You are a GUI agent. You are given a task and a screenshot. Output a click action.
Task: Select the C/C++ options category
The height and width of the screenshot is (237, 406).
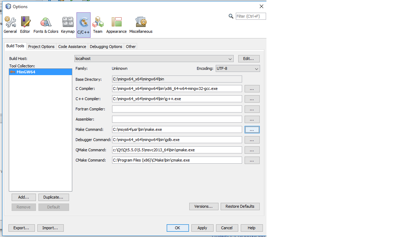84,25
